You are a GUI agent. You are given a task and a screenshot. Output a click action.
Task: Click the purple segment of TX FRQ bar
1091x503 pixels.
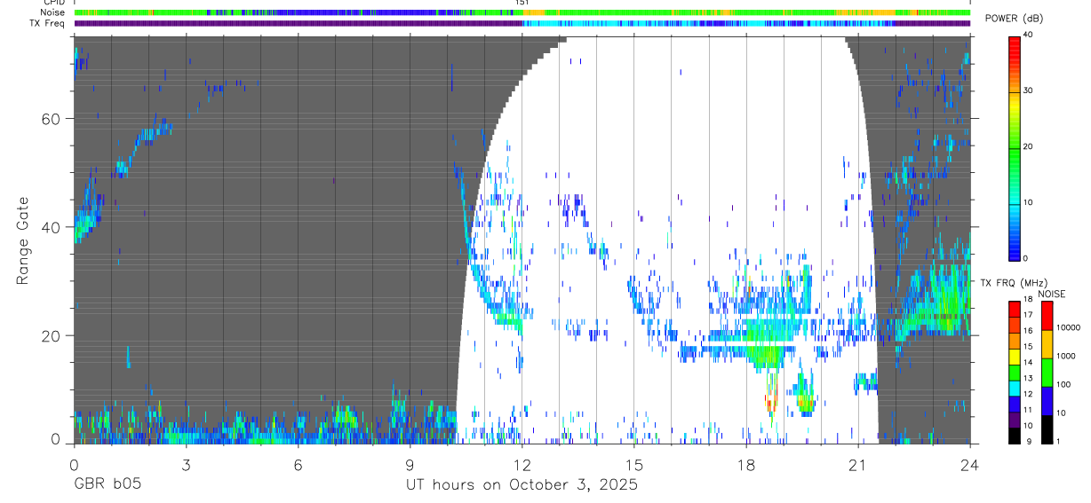point(1015,419)
